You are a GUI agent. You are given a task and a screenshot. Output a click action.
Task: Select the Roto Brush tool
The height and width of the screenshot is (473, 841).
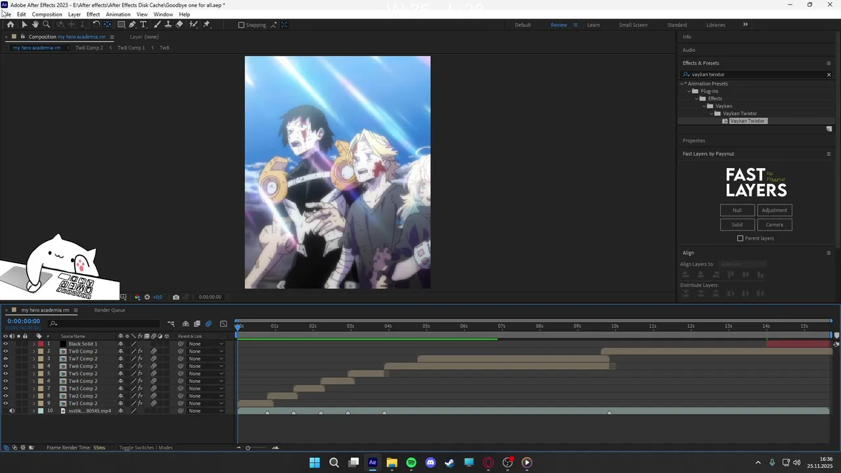click(193, 24)
